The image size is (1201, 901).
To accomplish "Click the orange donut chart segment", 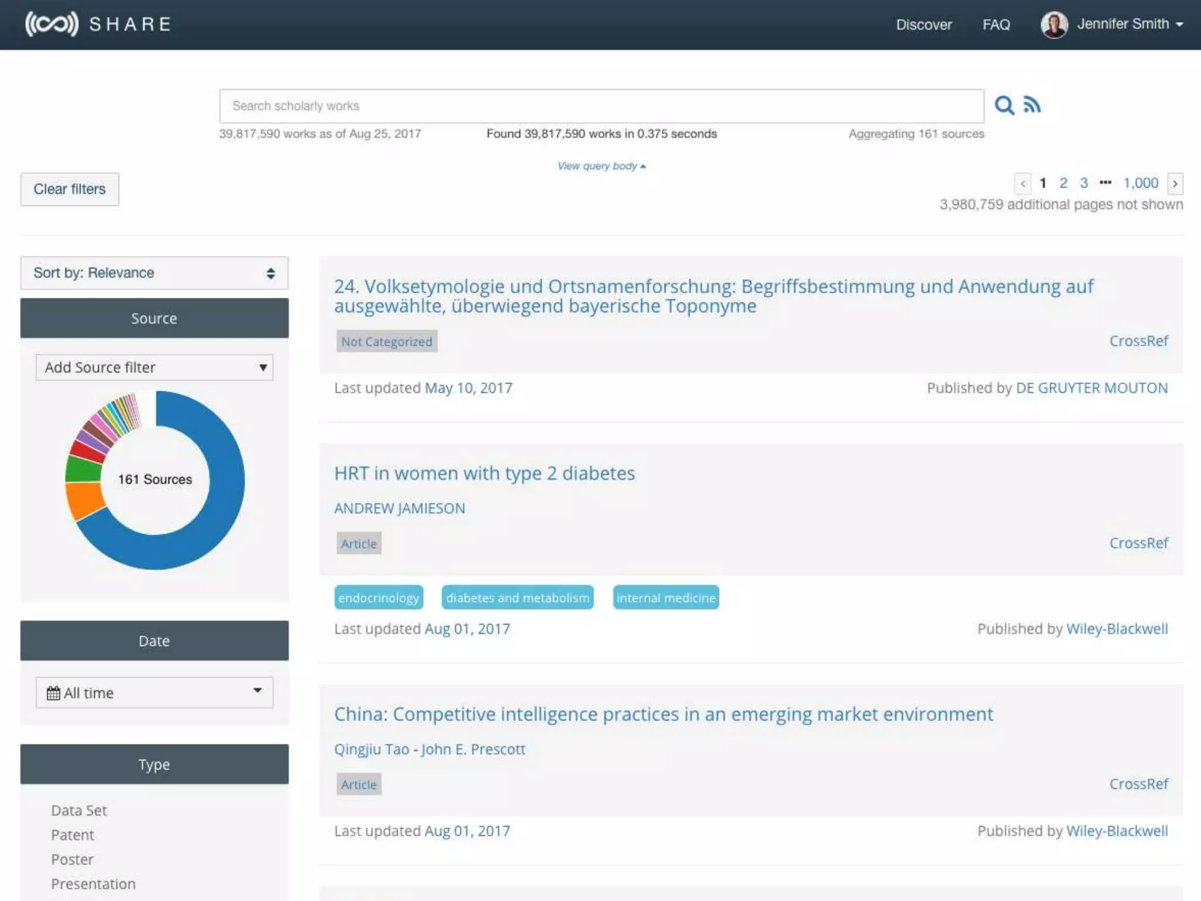I will pyautogui.click(x=83, y=500).
